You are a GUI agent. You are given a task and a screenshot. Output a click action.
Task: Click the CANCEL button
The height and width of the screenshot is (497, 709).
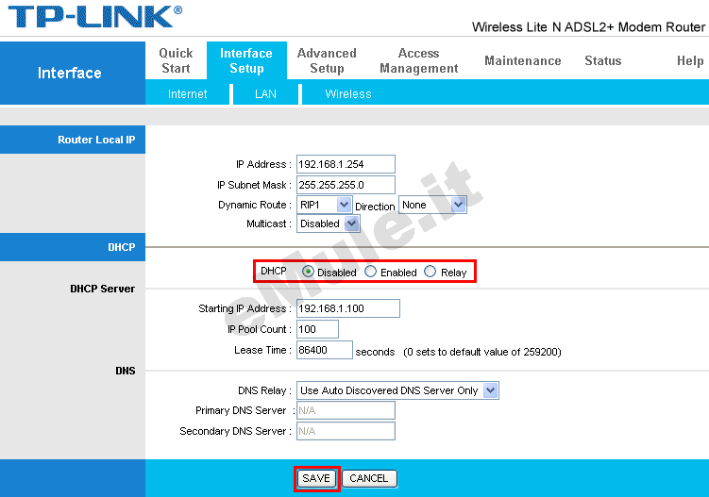369,478
